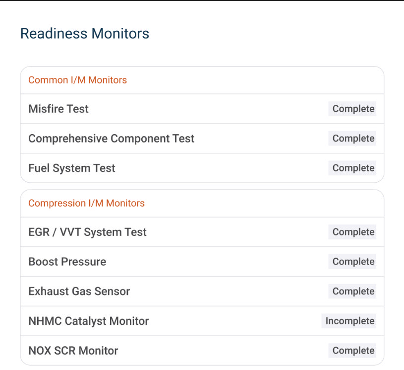This screenshot has height=370, width=404.
Task: Tap Complete badge next to Fuel System Test
Action: click(x=352, y=168)
